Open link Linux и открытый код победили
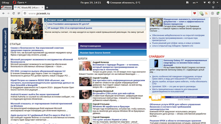This screenshot has height=124, width=221. [172, 46]
